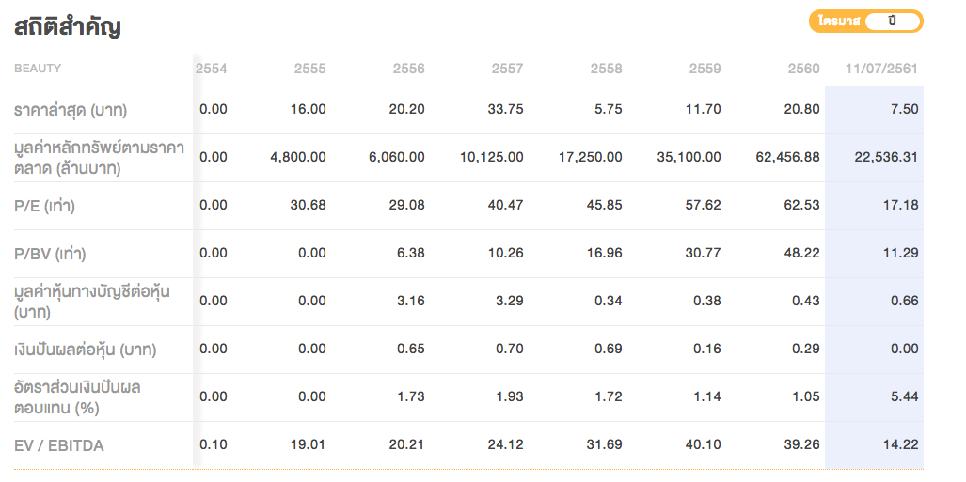Click the 2560 column header

click(x=803, y=69)
